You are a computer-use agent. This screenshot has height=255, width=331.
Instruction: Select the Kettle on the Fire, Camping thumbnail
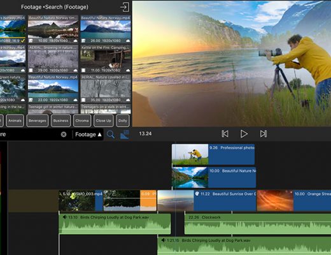click(106, 59)
